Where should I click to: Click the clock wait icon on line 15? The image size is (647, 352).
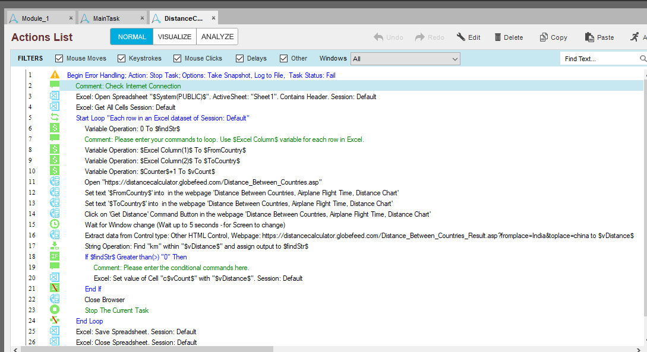pyautogui.click(x=55, y=224)
